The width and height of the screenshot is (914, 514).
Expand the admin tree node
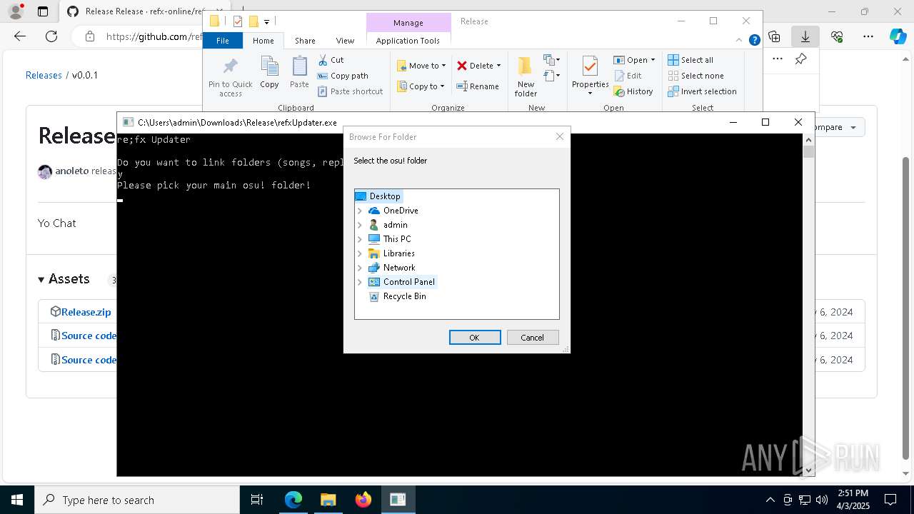tap(360, 225)
